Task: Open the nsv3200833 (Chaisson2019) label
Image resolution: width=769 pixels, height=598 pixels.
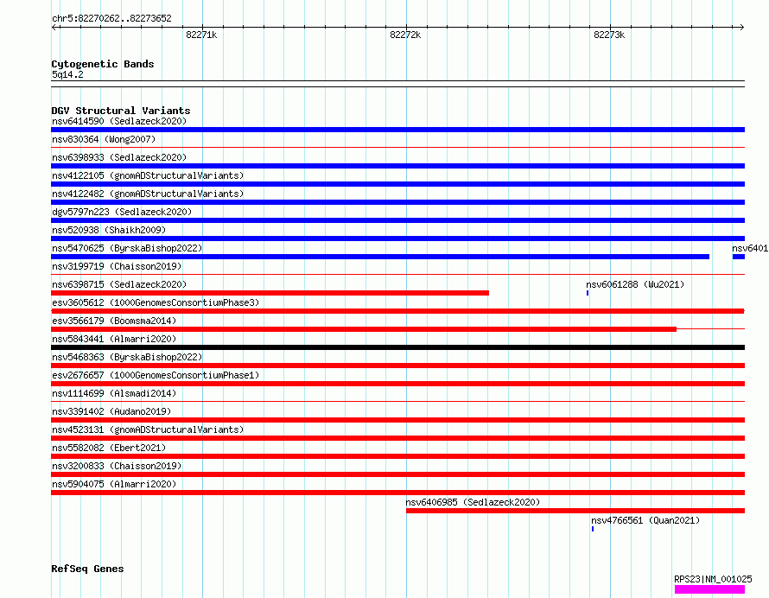Action: (x=117, y=466)
